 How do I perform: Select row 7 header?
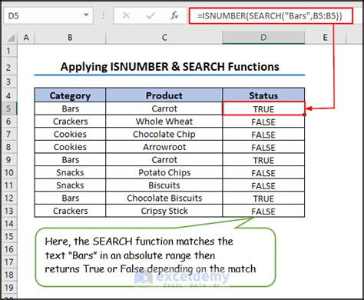[x=8, y=134]
